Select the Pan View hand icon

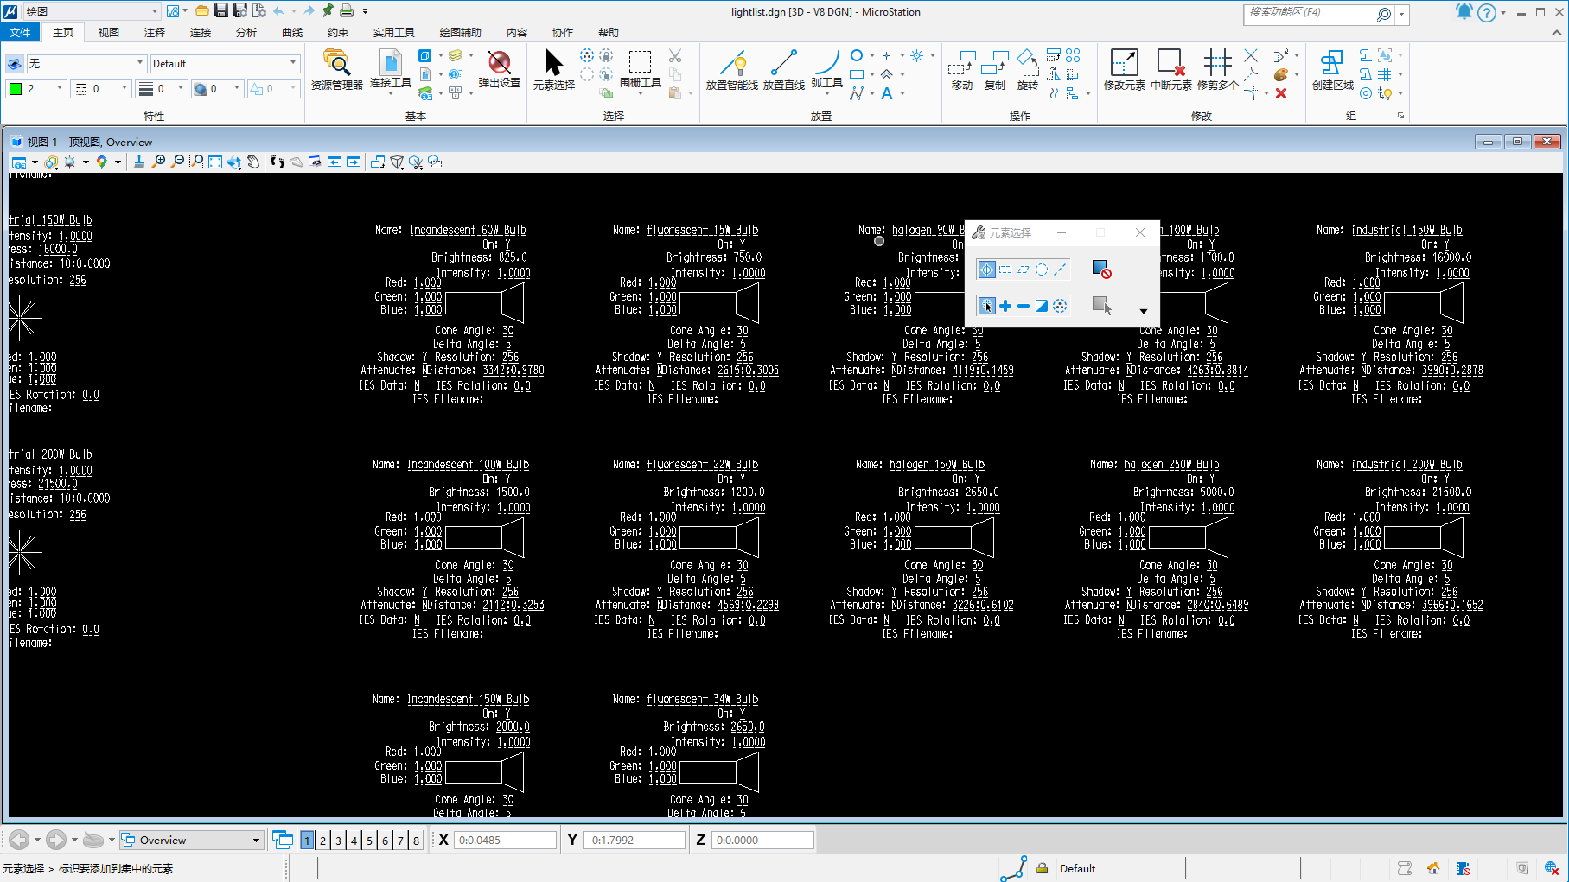253,162
